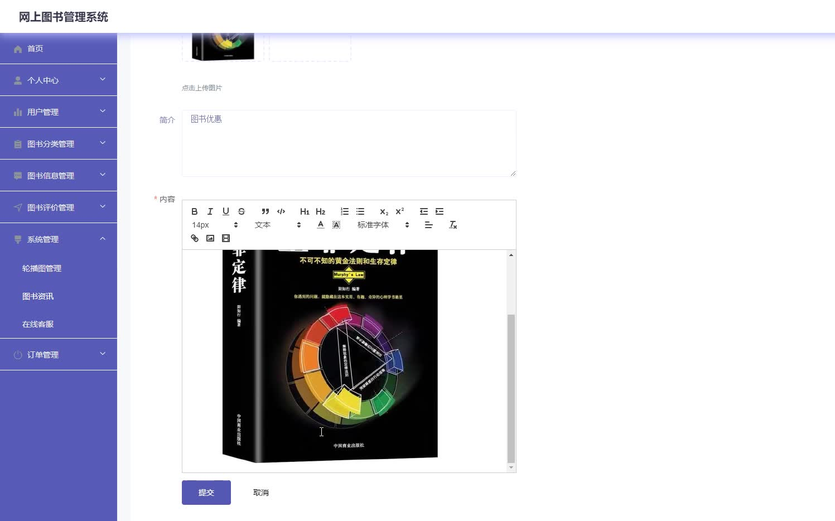
Task: Create bulleted list
Action: tap(360, 211)
